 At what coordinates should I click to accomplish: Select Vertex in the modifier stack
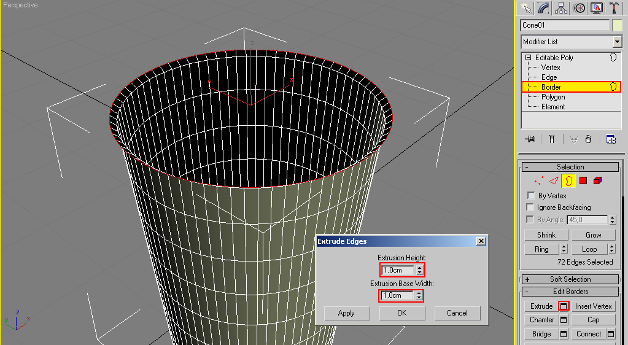(551, 68)
